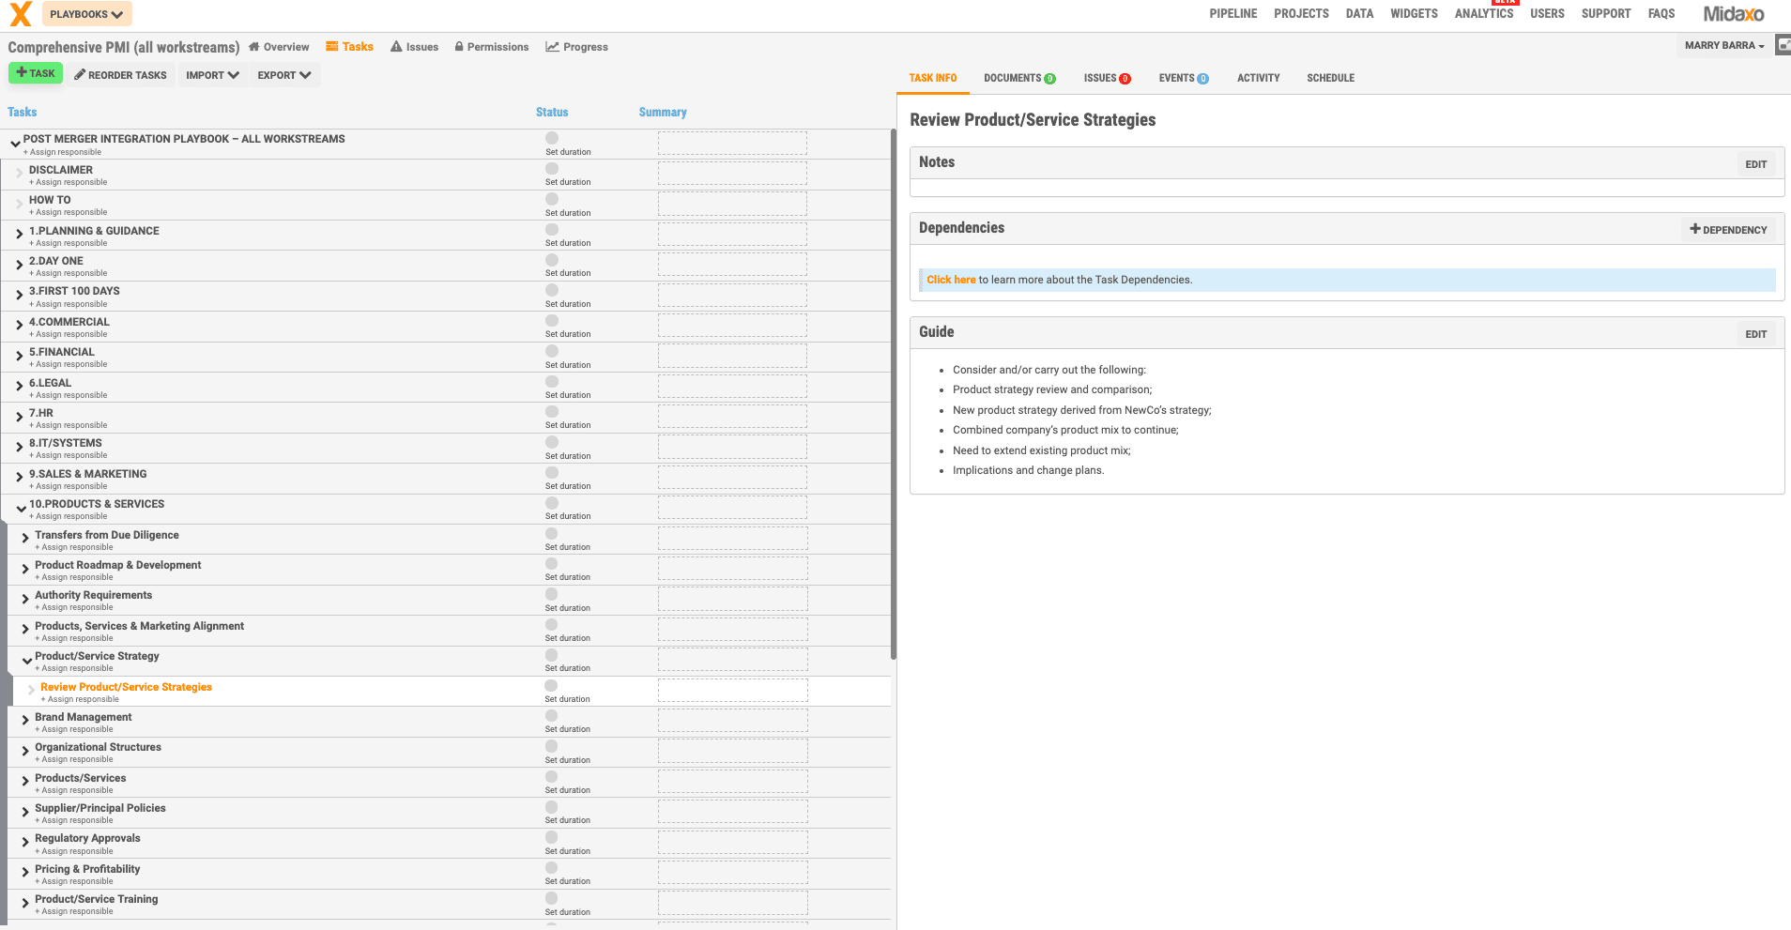Collapse the 10.PRODUCTS & SERVICES section
The height and width of the screenshot is (930, 1791).
tap(20, 508)
